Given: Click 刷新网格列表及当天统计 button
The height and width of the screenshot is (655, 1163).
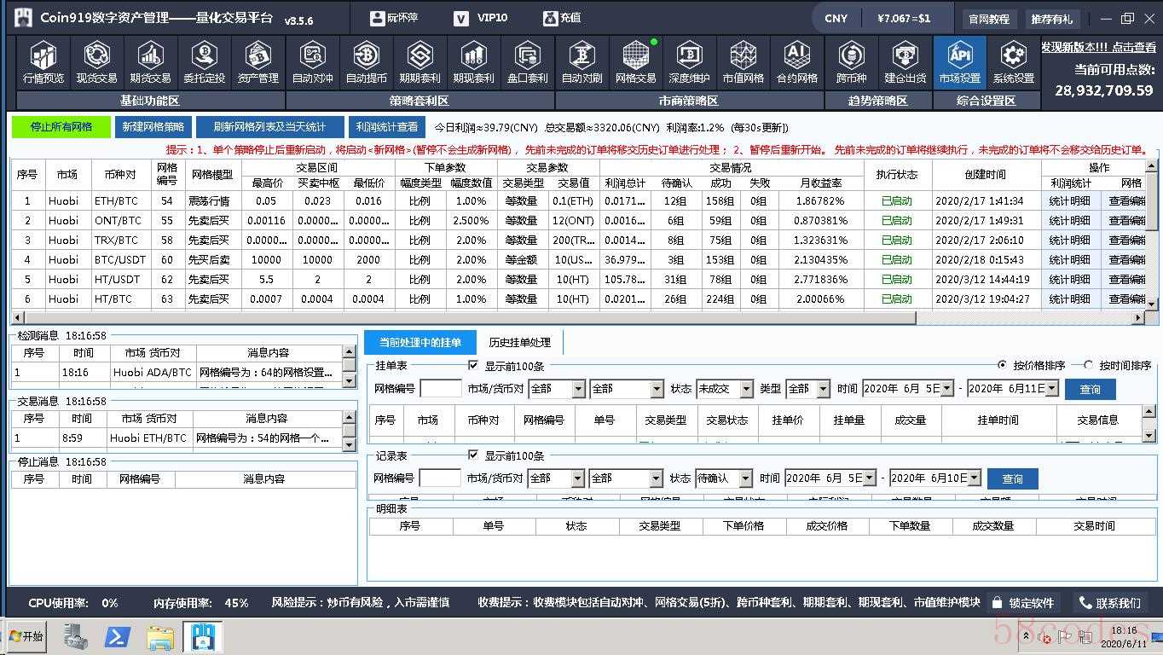Looking at the screenshot, I should tap(270, 127).
